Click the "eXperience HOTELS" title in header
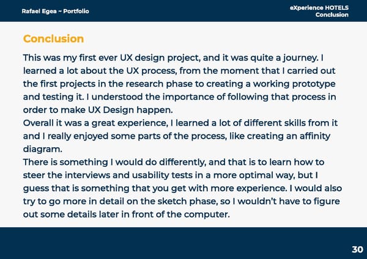The width and height of the screenshot is (367, 259). [x=324, y=7]
